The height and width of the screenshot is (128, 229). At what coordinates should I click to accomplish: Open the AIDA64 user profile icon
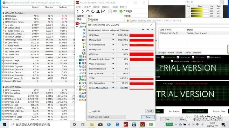(x=98, y=11)
